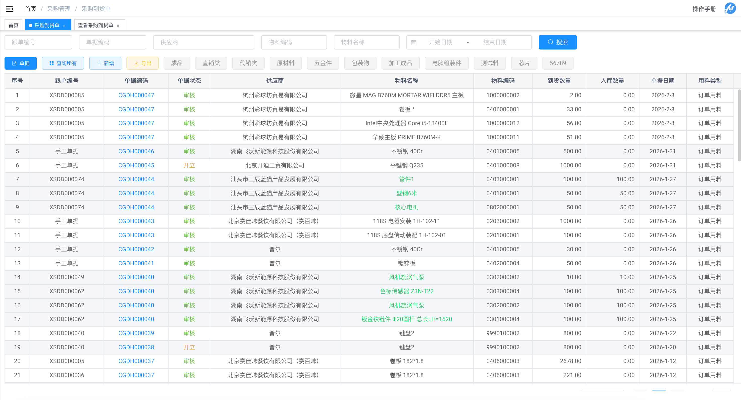Click the 单据 document button

[21, 63]
